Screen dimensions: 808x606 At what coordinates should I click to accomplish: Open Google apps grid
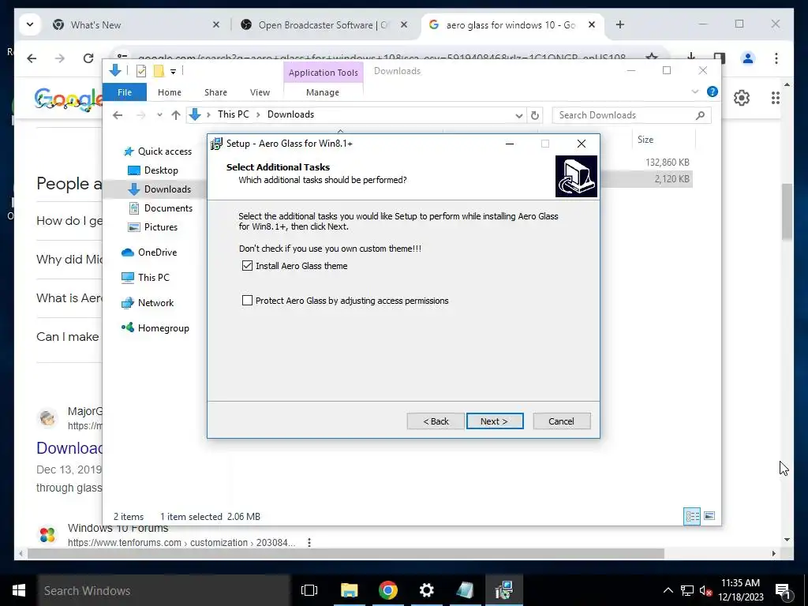pos(775,97)
